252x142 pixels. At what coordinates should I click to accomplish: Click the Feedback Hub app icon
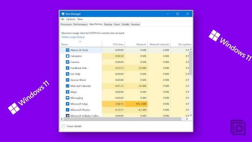pyautogui.click(x=68, y=68)
